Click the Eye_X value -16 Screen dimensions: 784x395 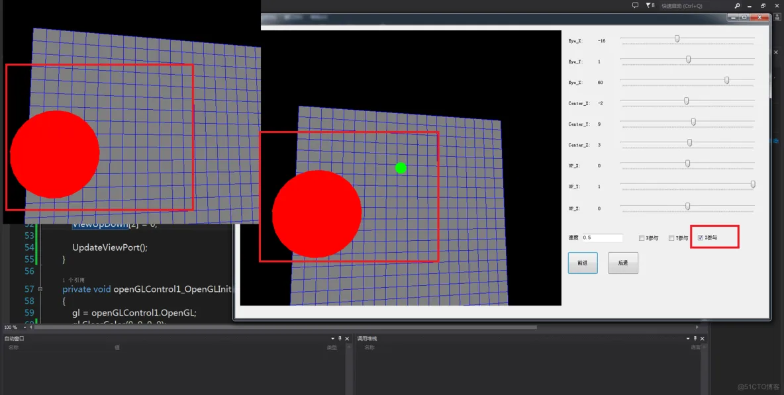click(x=601, y=41)
